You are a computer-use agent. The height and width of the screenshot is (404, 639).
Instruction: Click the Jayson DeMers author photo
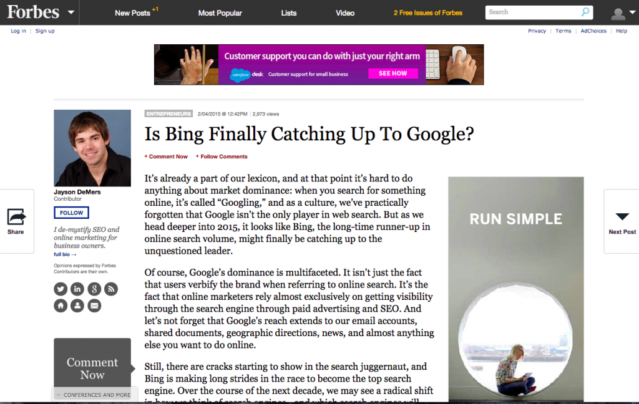click(x=92, y=148)
